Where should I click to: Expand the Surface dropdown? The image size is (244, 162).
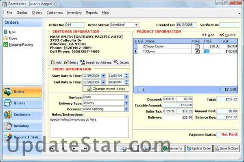click(x=126, y=97)
